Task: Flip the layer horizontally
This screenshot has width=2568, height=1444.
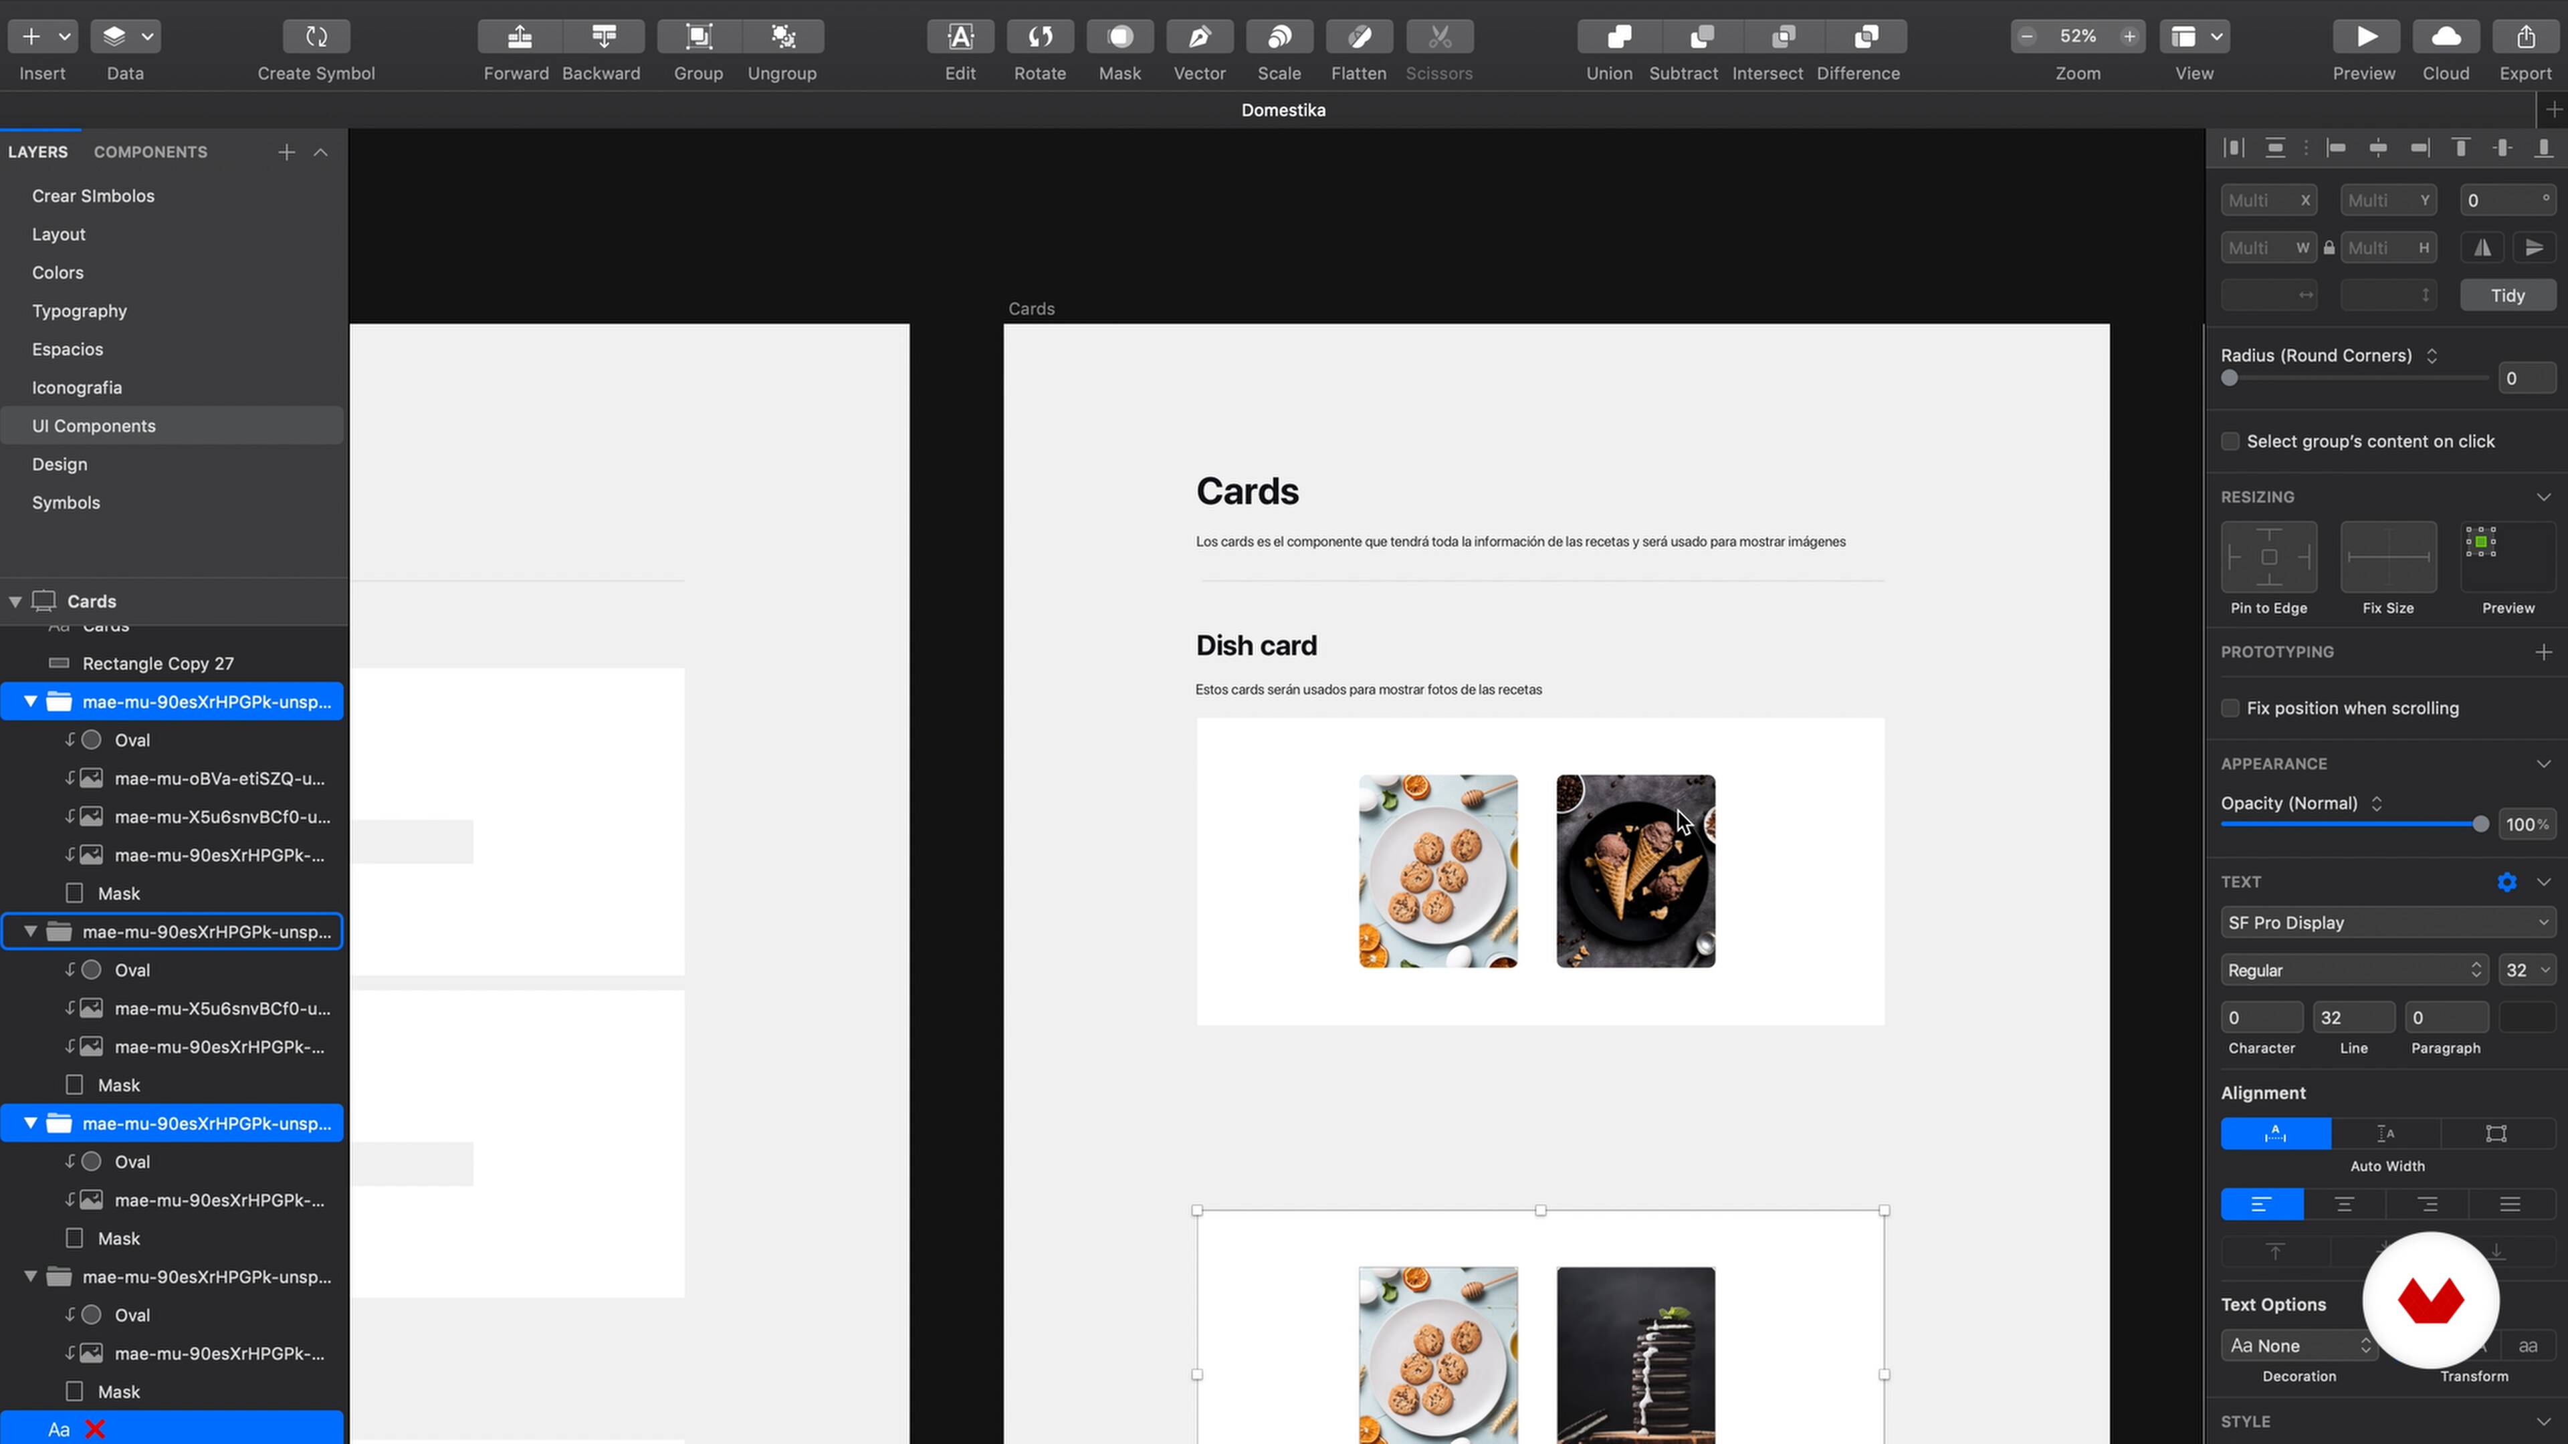Action: 2482,247
